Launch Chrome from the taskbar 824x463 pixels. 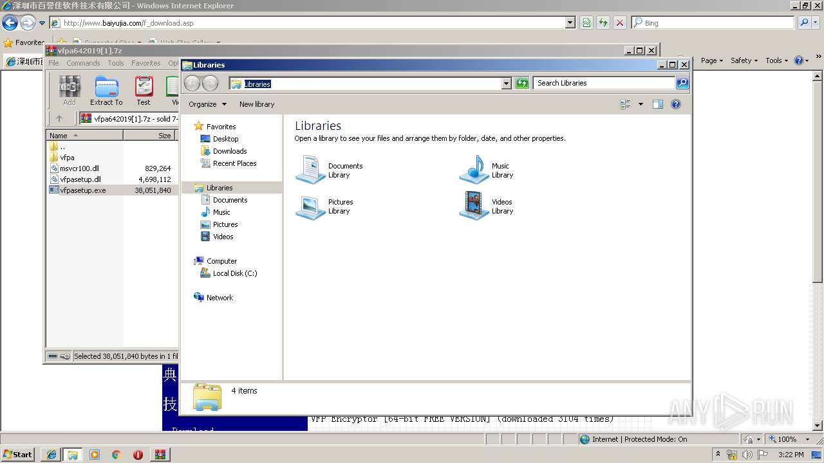[x=116, y=454]
